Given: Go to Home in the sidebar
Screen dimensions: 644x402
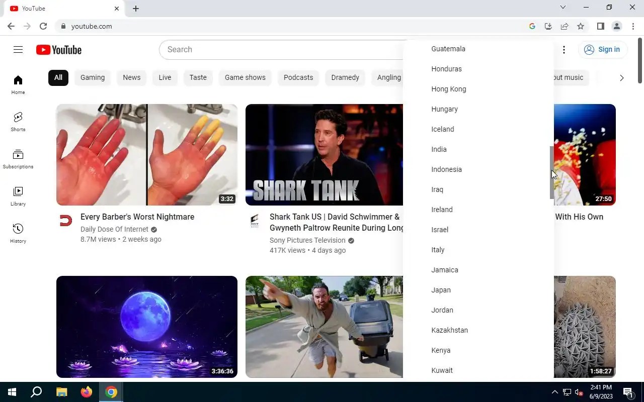Looking at the screenshot, I should 18,85.
